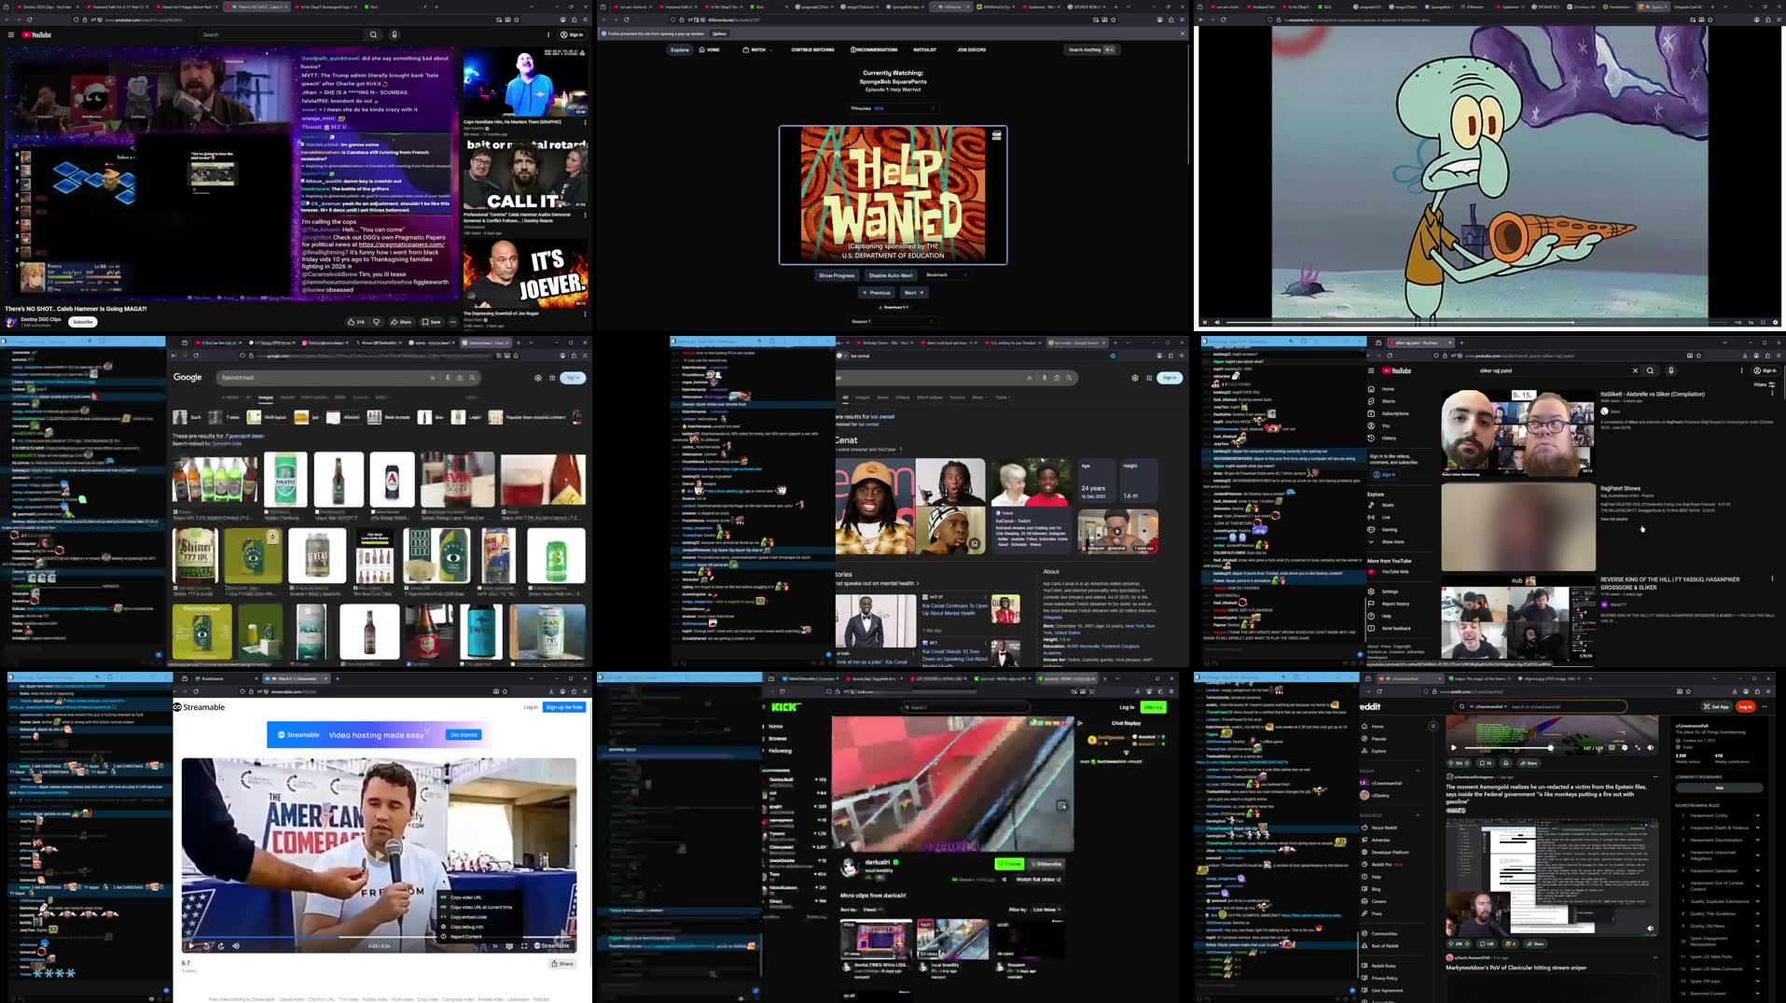Open the 111movies server dropdown
Image resolution: width=1786 pixels, height=1003 pixels.
(892, 108)
